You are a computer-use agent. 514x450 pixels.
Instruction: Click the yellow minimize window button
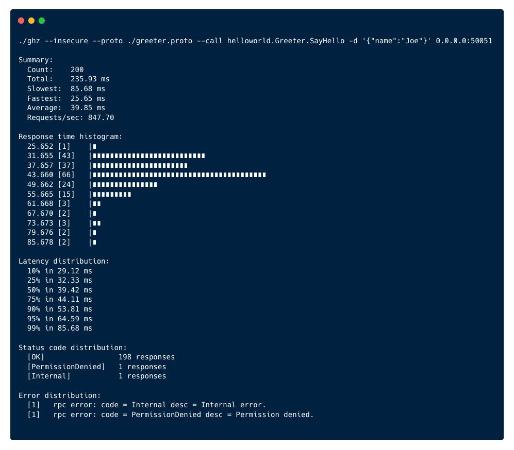(x=31, y=21)
